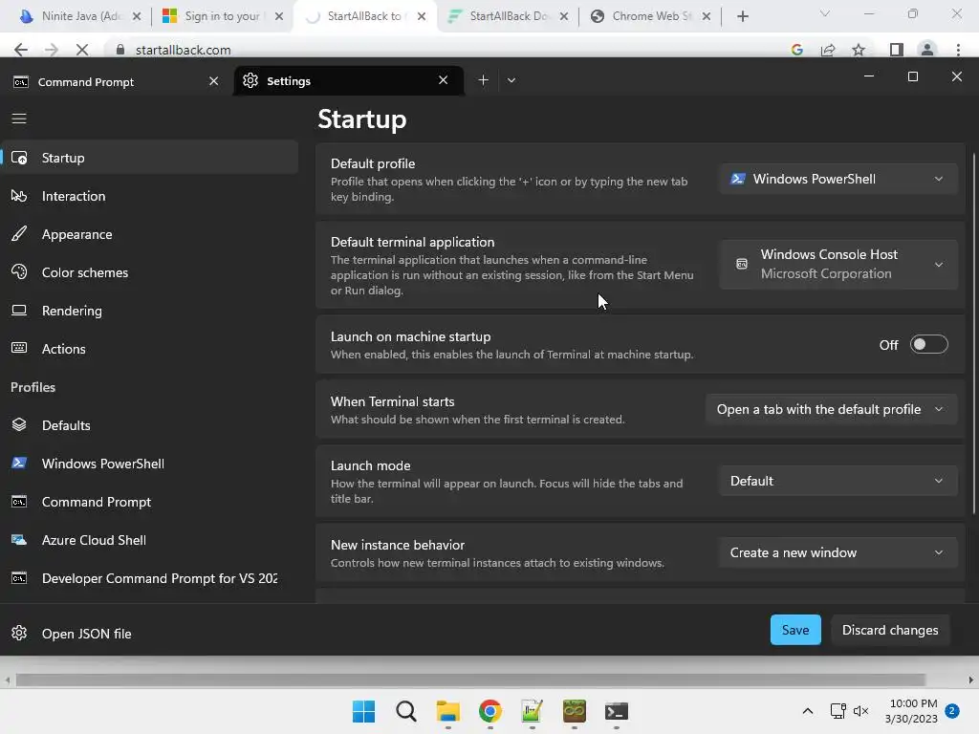This screenshot has width=979, height=734.
Task: Click the Save button
Action: pos(795,630)
